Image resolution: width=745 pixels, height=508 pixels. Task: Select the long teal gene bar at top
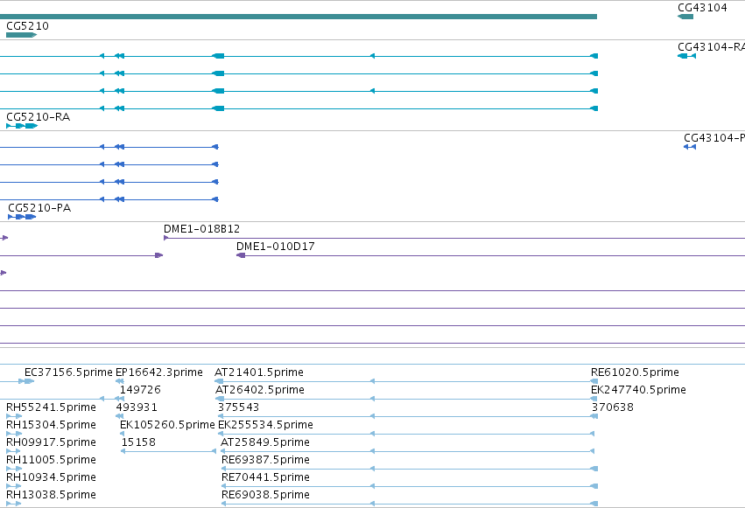pyautogui.click(x=299, y=17)
